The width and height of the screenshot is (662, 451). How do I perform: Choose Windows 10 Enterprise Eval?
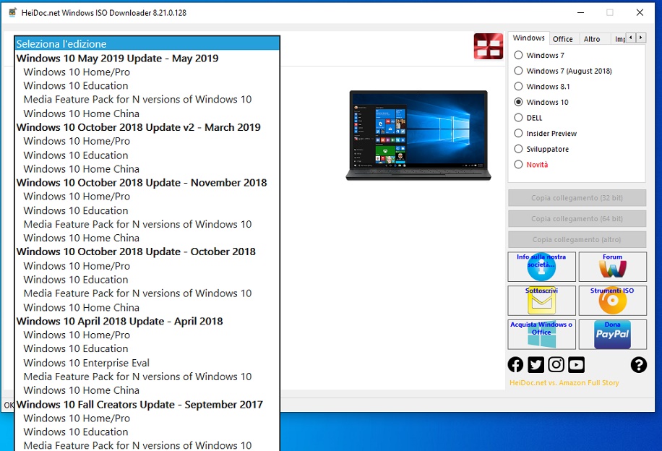click(147, 363)
